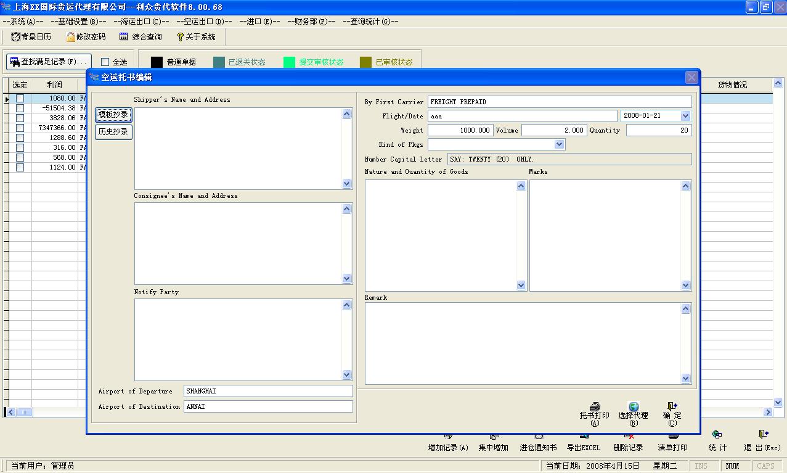The height and width of the screenshot is (473, 787).
Task: Toggle the 全选 checkbox
Action: (x=105, y=62)
